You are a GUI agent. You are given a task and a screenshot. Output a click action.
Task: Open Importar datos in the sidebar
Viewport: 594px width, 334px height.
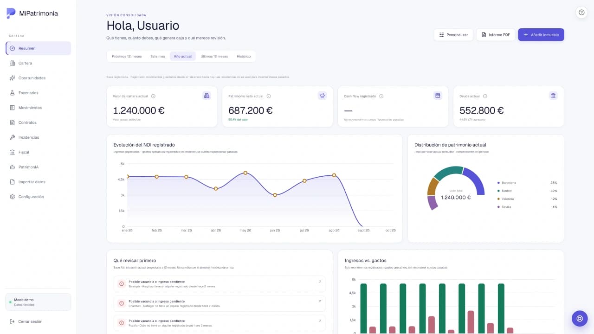pos(38,182)
